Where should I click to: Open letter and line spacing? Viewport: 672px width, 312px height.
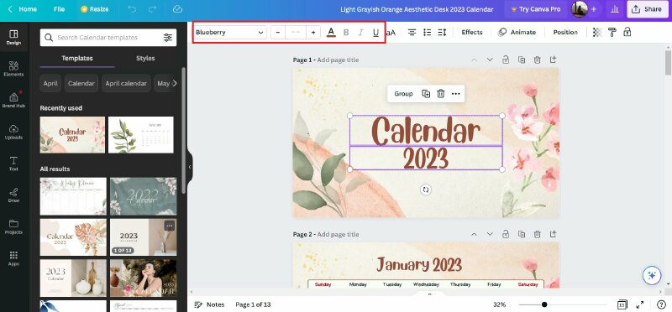click(x=443, y=32)
